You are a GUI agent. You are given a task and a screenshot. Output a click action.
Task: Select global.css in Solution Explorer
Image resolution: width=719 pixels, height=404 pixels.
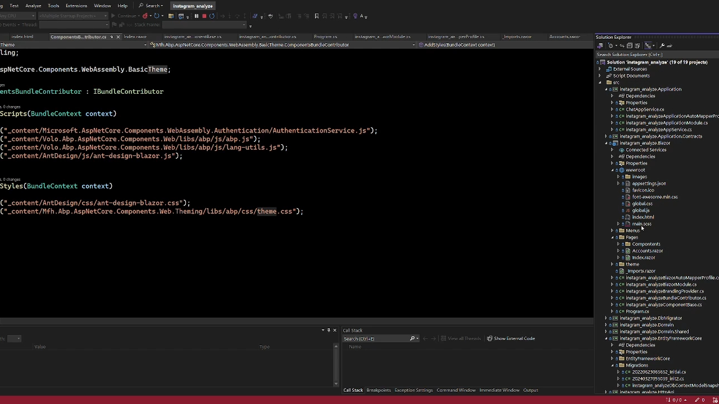(x=642, y=204)
